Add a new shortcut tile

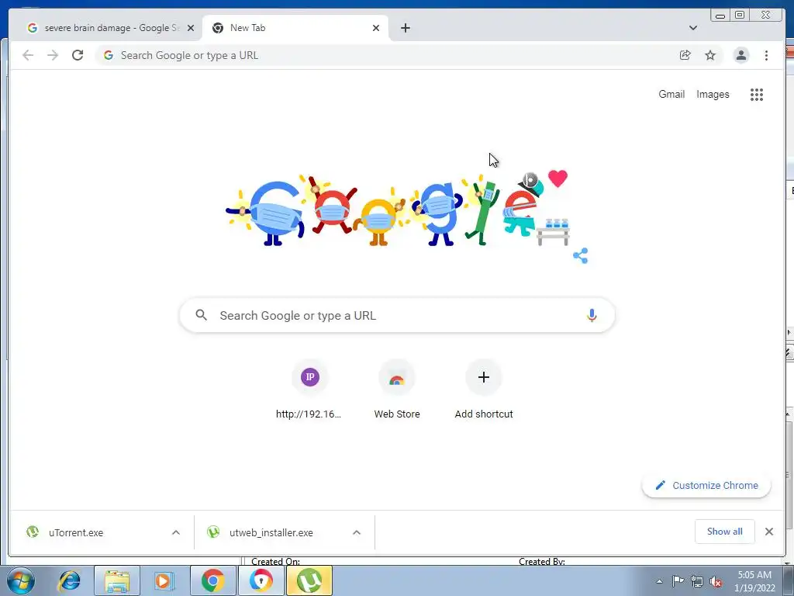pyautogui.click(x=484, y=390)
